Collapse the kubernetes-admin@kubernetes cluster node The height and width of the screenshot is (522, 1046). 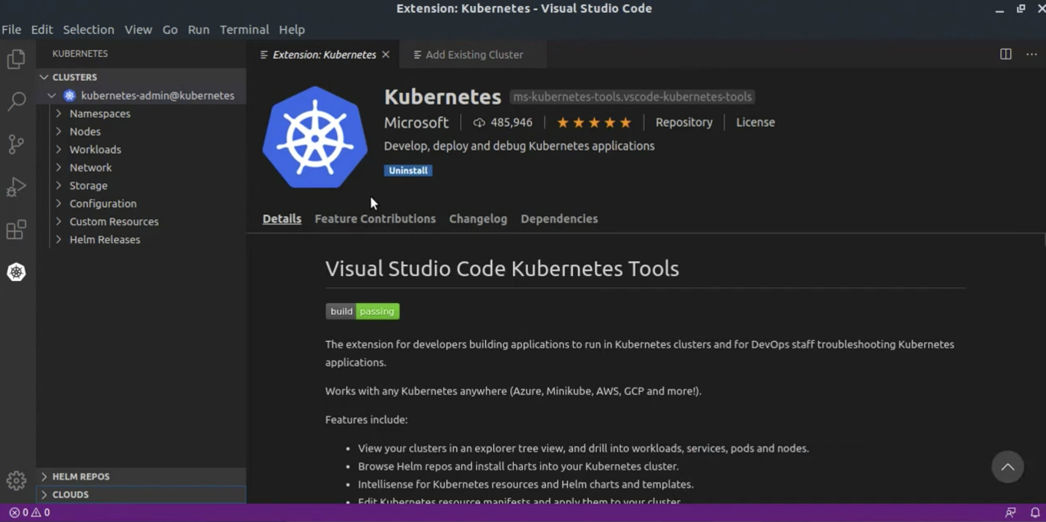[52, 95]
